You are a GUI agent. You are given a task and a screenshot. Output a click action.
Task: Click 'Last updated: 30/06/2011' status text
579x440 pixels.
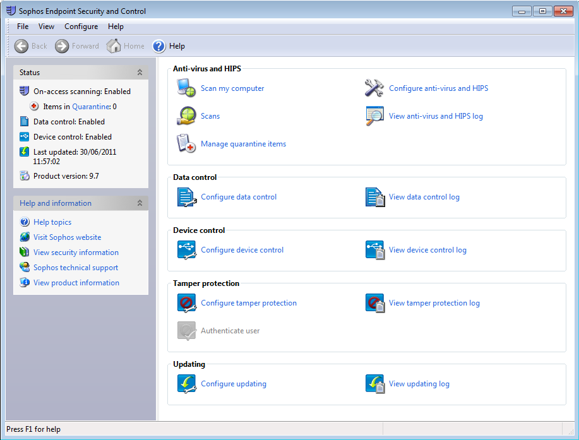pos(75,152)
